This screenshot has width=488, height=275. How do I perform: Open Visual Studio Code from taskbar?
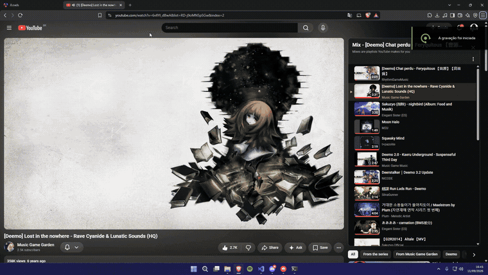tap(261, 269)
